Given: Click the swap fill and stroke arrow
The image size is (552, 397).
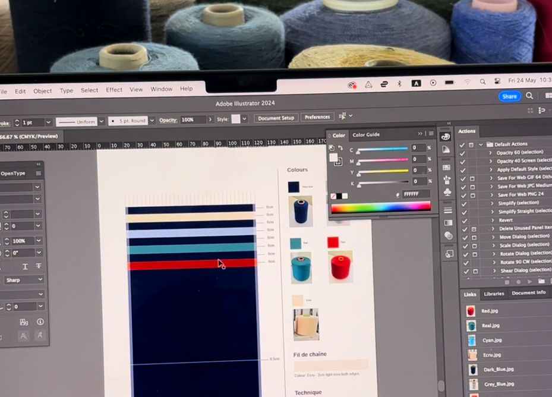Looking at the screenshot, I should pos(340,148).
